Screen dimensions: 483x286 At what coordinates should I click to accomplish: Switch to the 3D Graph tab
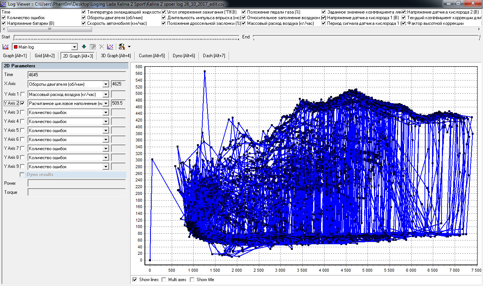tap(116, 56)
